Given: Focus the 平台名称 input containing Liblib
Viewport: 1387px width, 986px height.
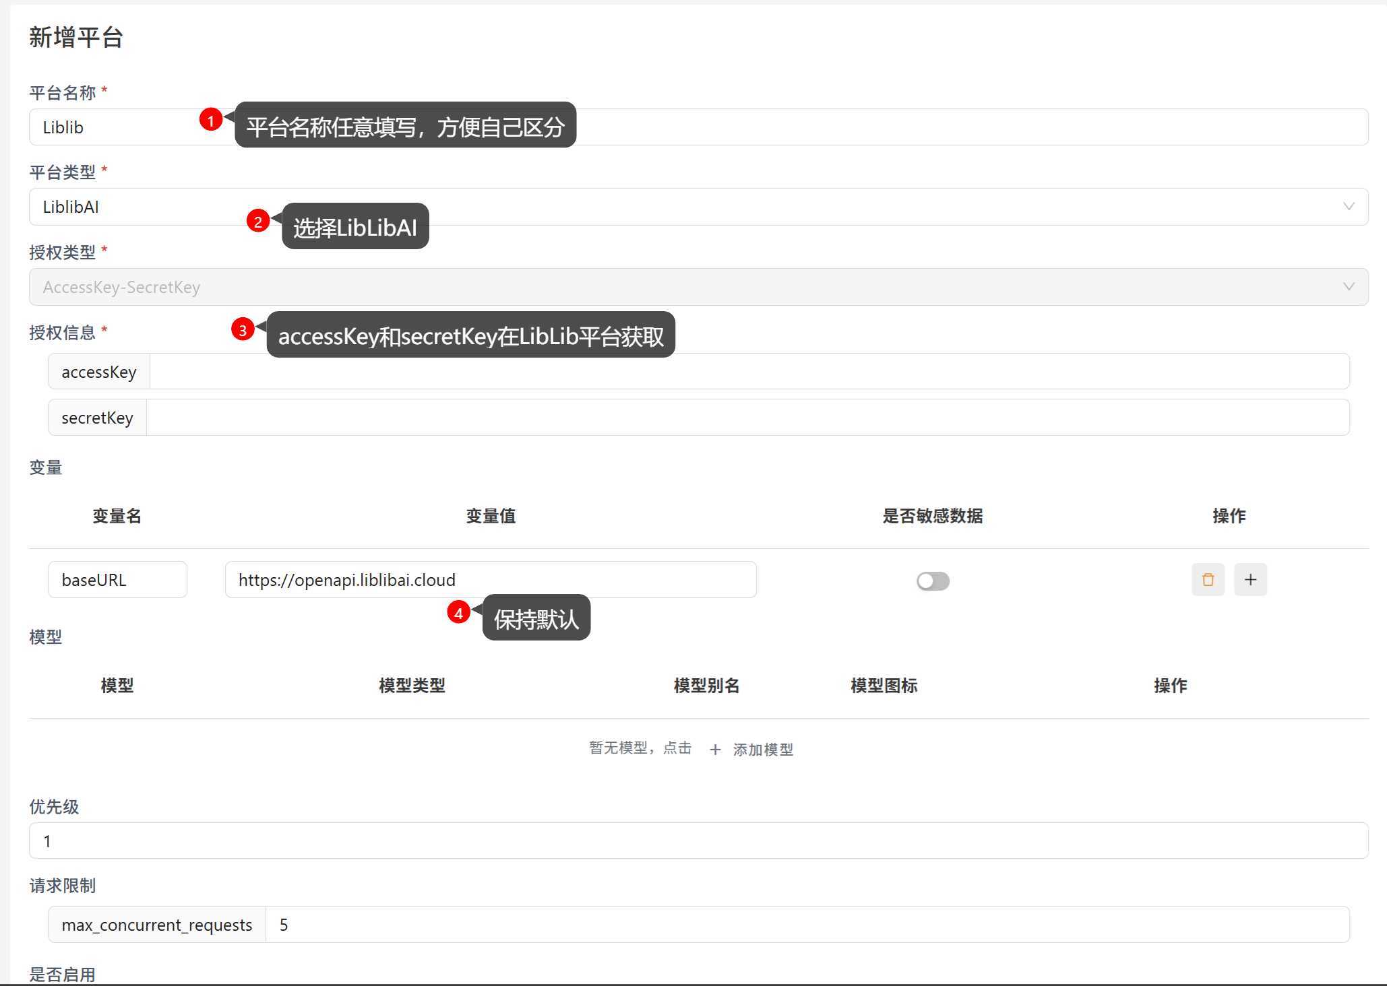Looking at the screenshot, I should point(698,127).
